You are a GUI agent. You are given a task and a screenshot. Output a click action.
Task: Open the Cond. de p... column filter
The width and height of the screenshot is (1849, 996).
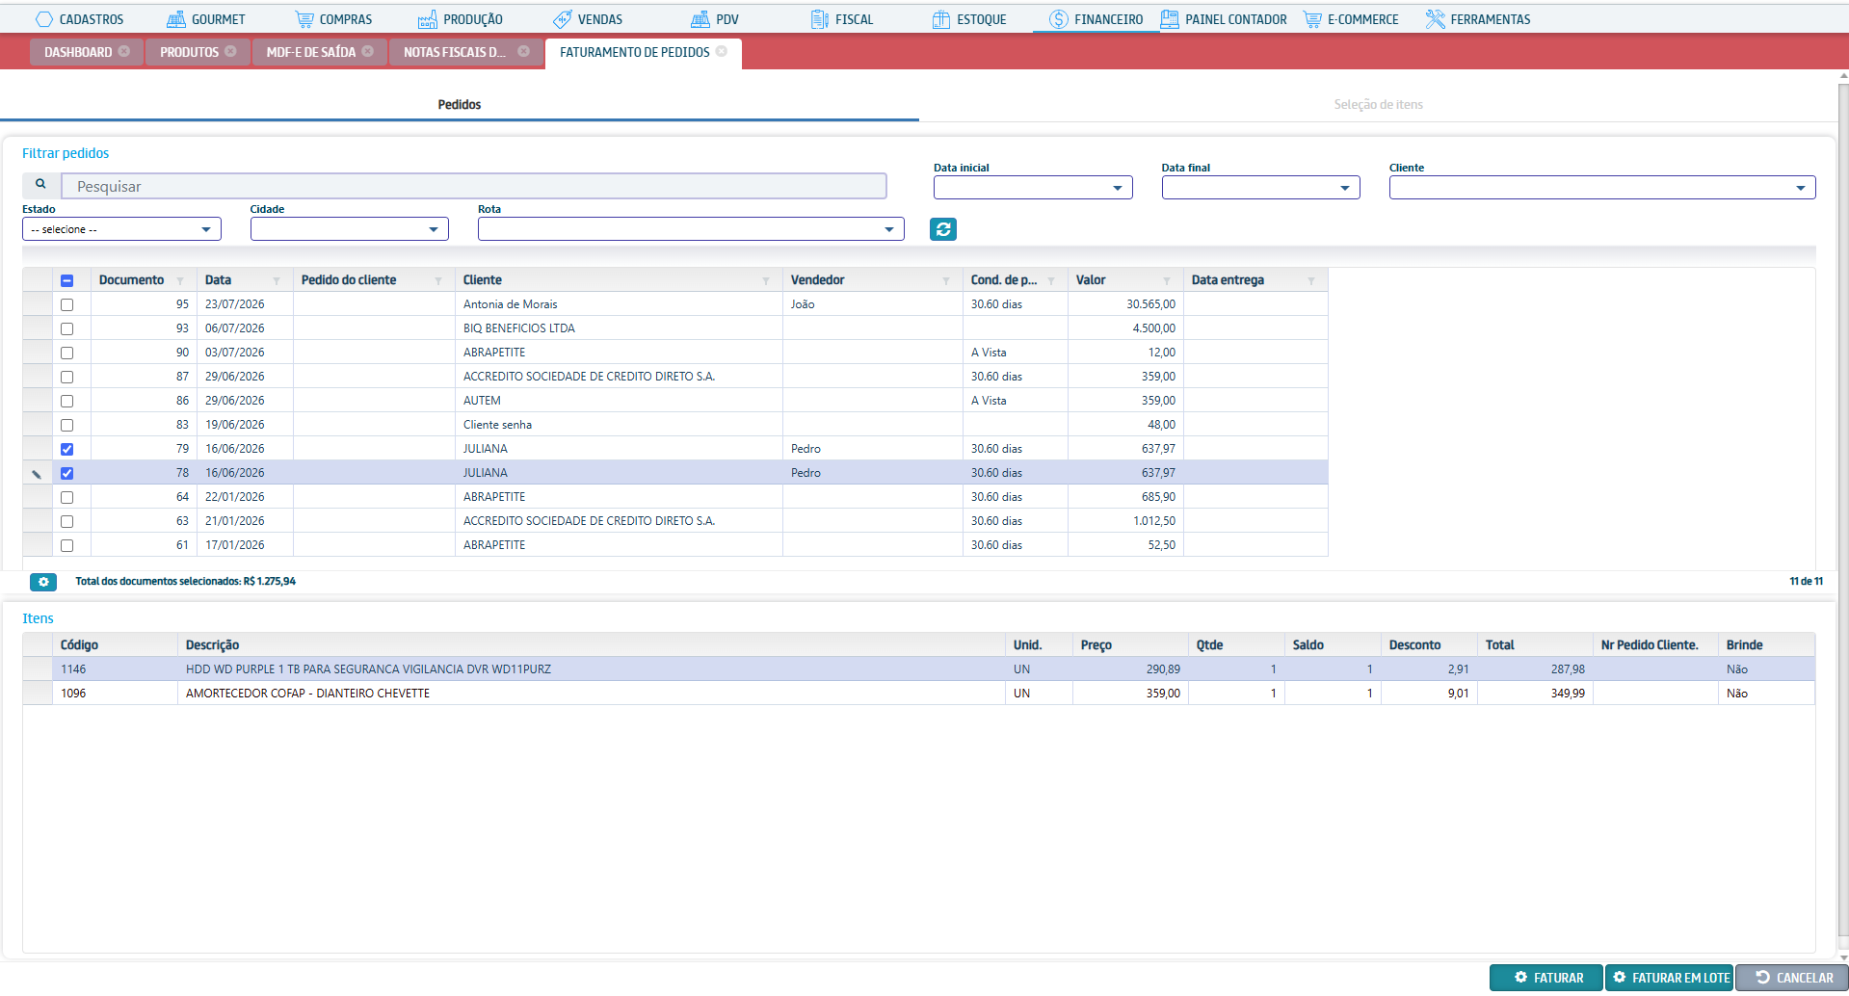click(x=1051, y=281)
